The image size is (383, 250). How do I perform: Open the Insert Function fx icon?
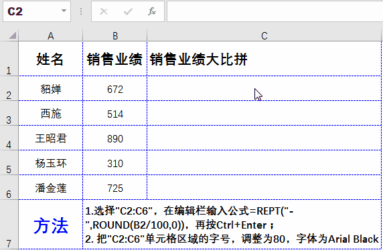[152, 11]
